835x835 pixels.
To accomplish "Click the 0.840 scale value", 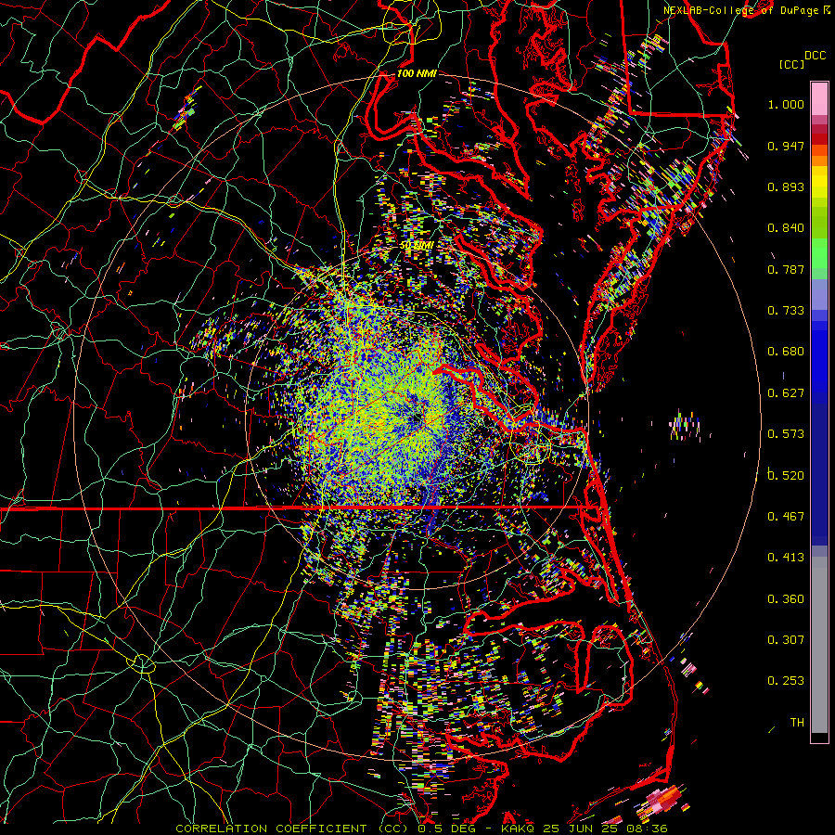I will point(786,228).
